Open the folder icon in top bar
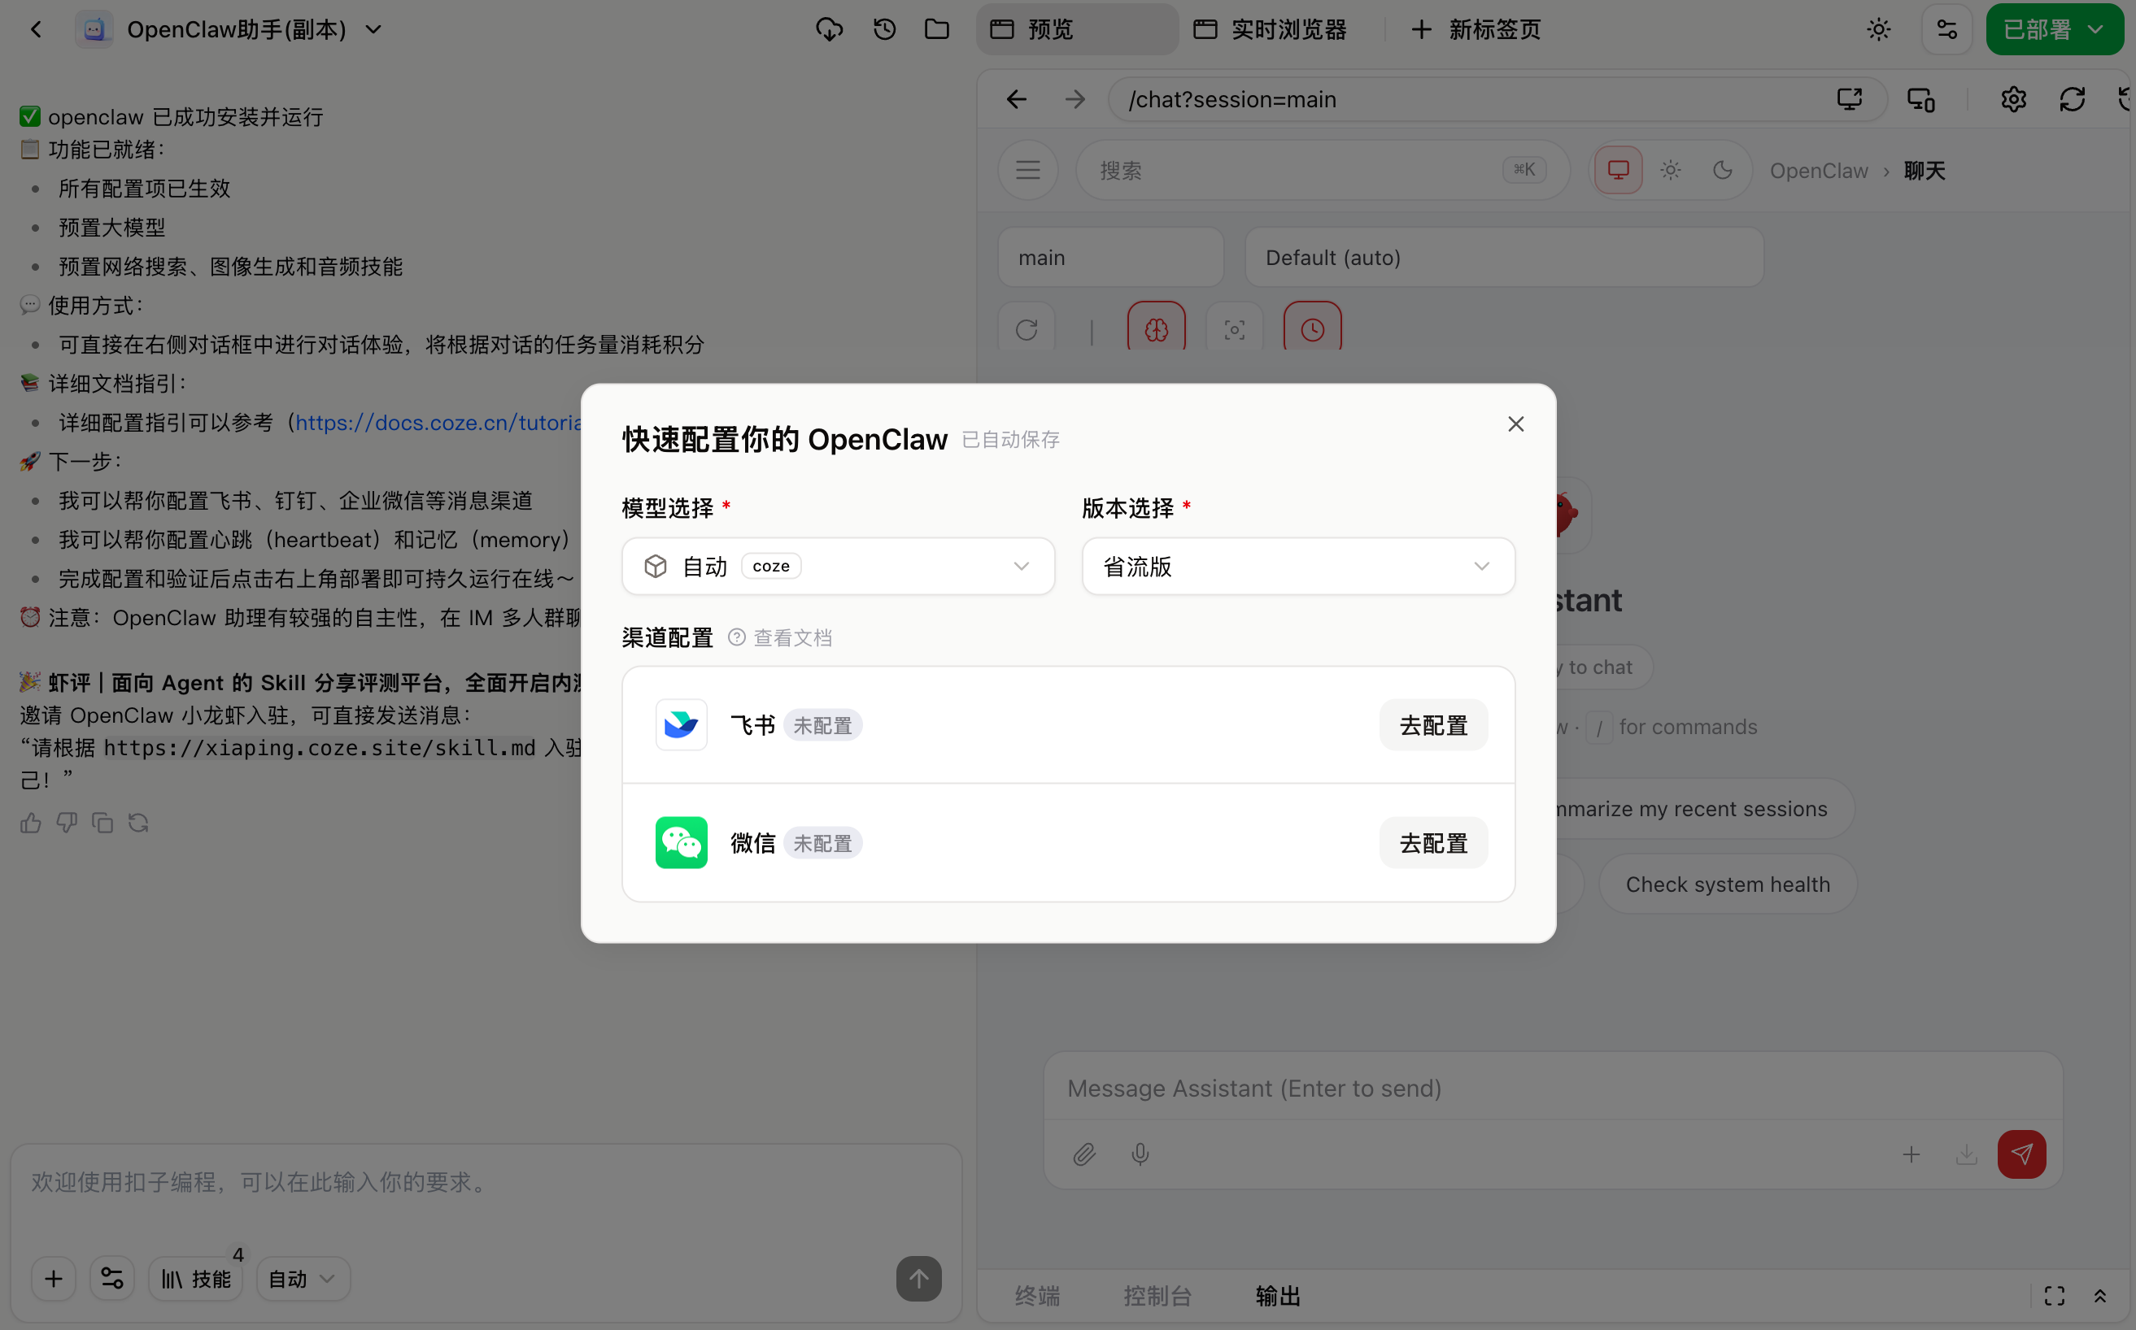Viewport: 2136px width, 1330px height. point(936,30)
